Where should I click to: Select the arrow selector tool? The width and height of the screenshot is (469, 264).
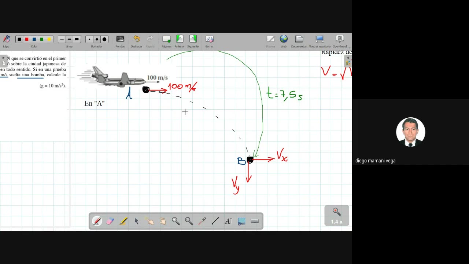pos(136,221)
